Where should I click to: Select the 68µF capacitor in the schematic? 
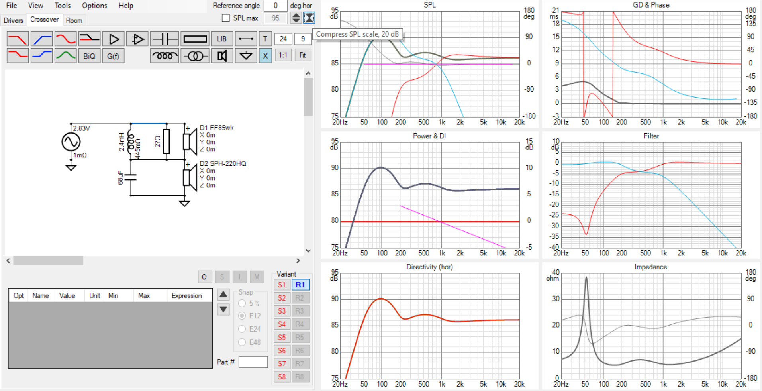130,177
